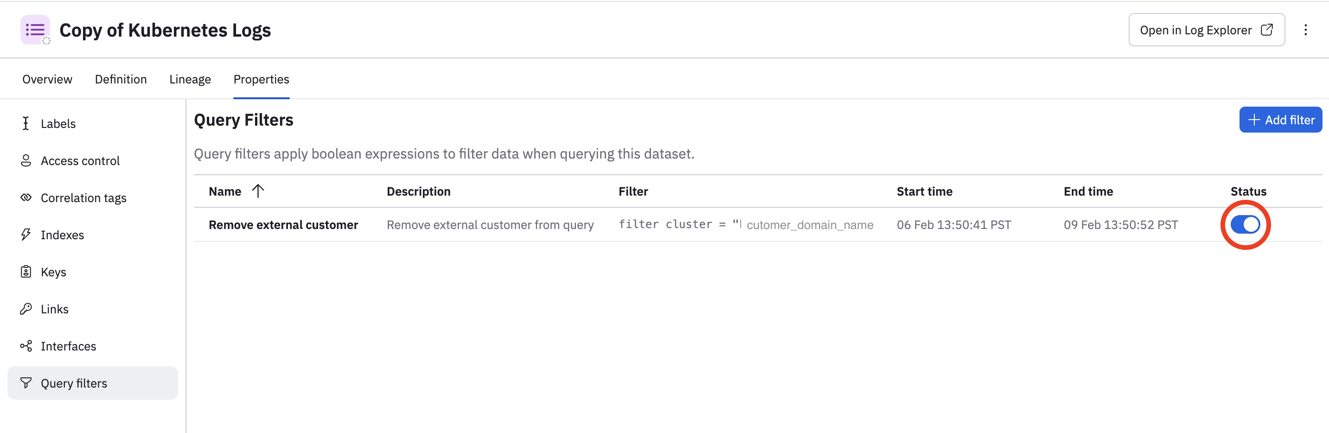Click the Indexes lightning bolt icon
Viewport: 1329px width, 433px height.
pos(26,234)
